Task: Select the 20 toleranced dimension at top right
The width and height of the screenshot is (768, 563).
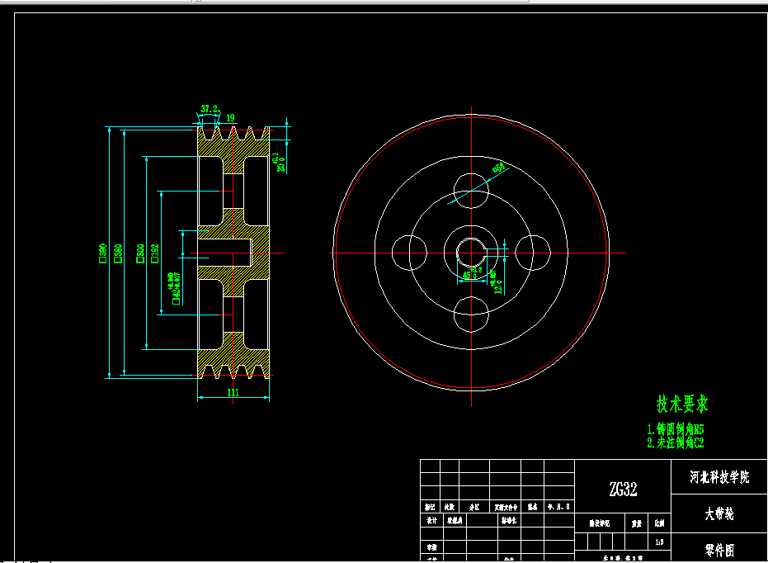Action: tap(278, 162)
